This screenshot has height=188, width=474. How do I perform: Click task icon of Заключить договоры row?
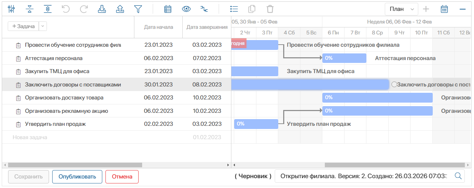click(18, 85)
